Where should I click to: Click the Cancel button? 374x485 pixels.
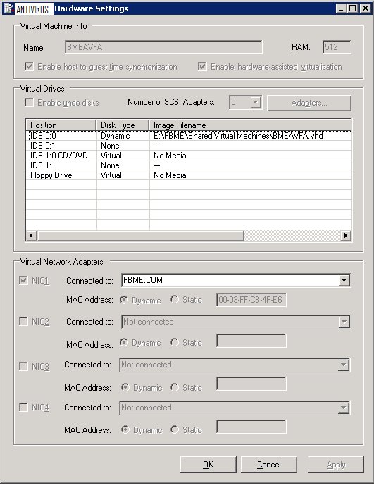coord(269,465)
